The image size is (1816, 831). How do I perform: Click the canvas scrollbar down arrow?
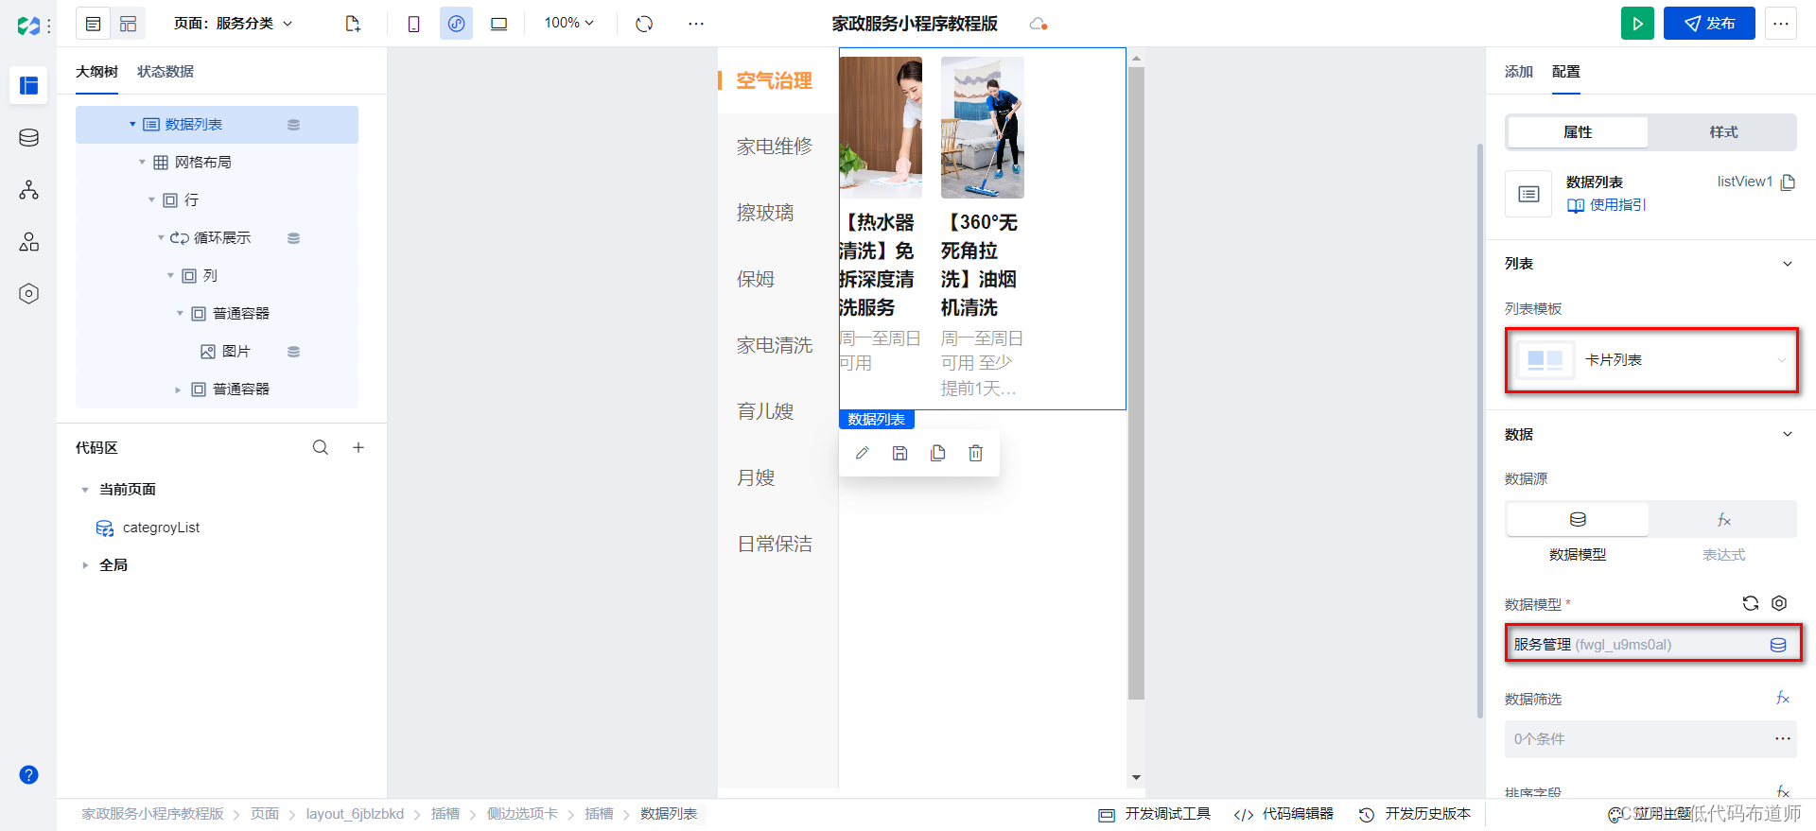click(x=1137, y=778)
